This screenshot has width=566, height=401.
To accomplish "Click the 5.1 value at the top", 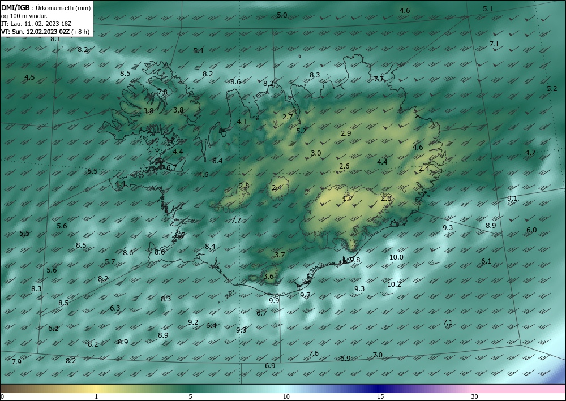I will pos(488,9).
